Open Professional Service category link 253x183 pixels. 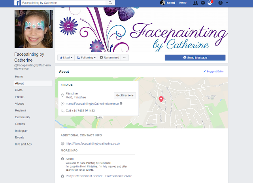click(x=119, y=176)
